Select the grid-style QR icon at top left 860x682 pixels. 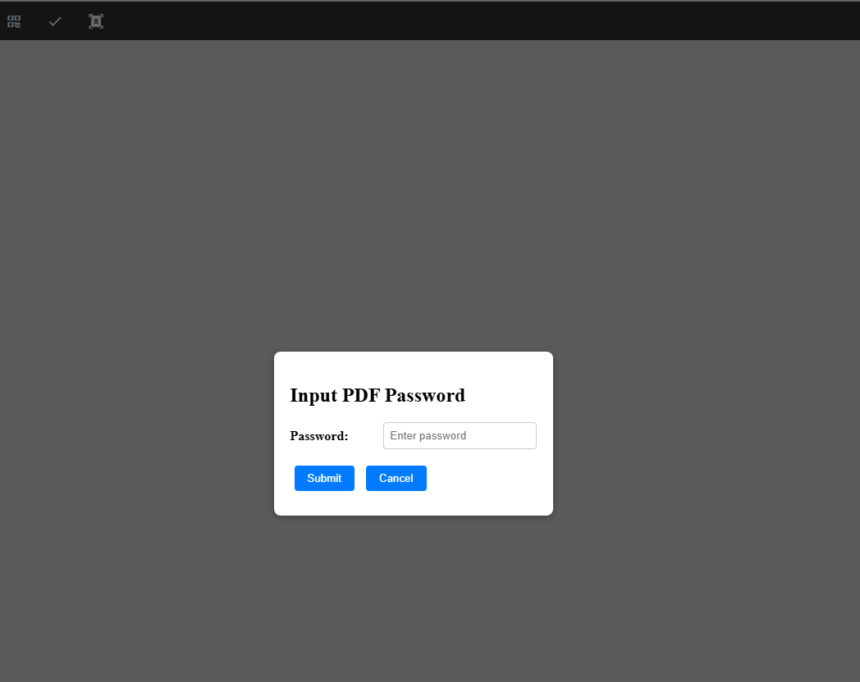click(14, 21)
